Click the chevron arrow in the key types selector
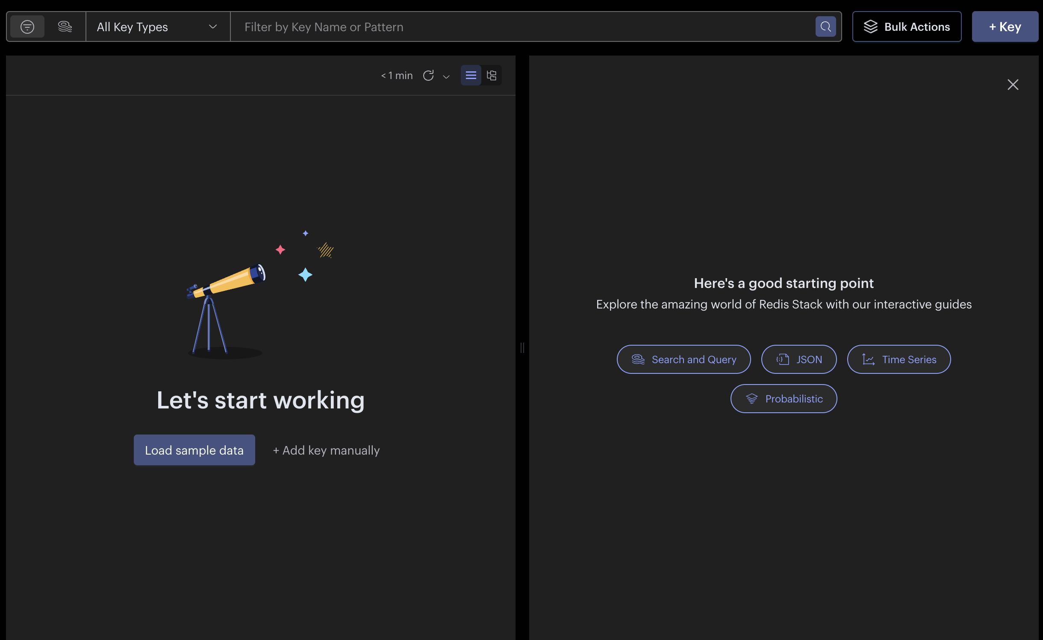 (x=213, y=27)
